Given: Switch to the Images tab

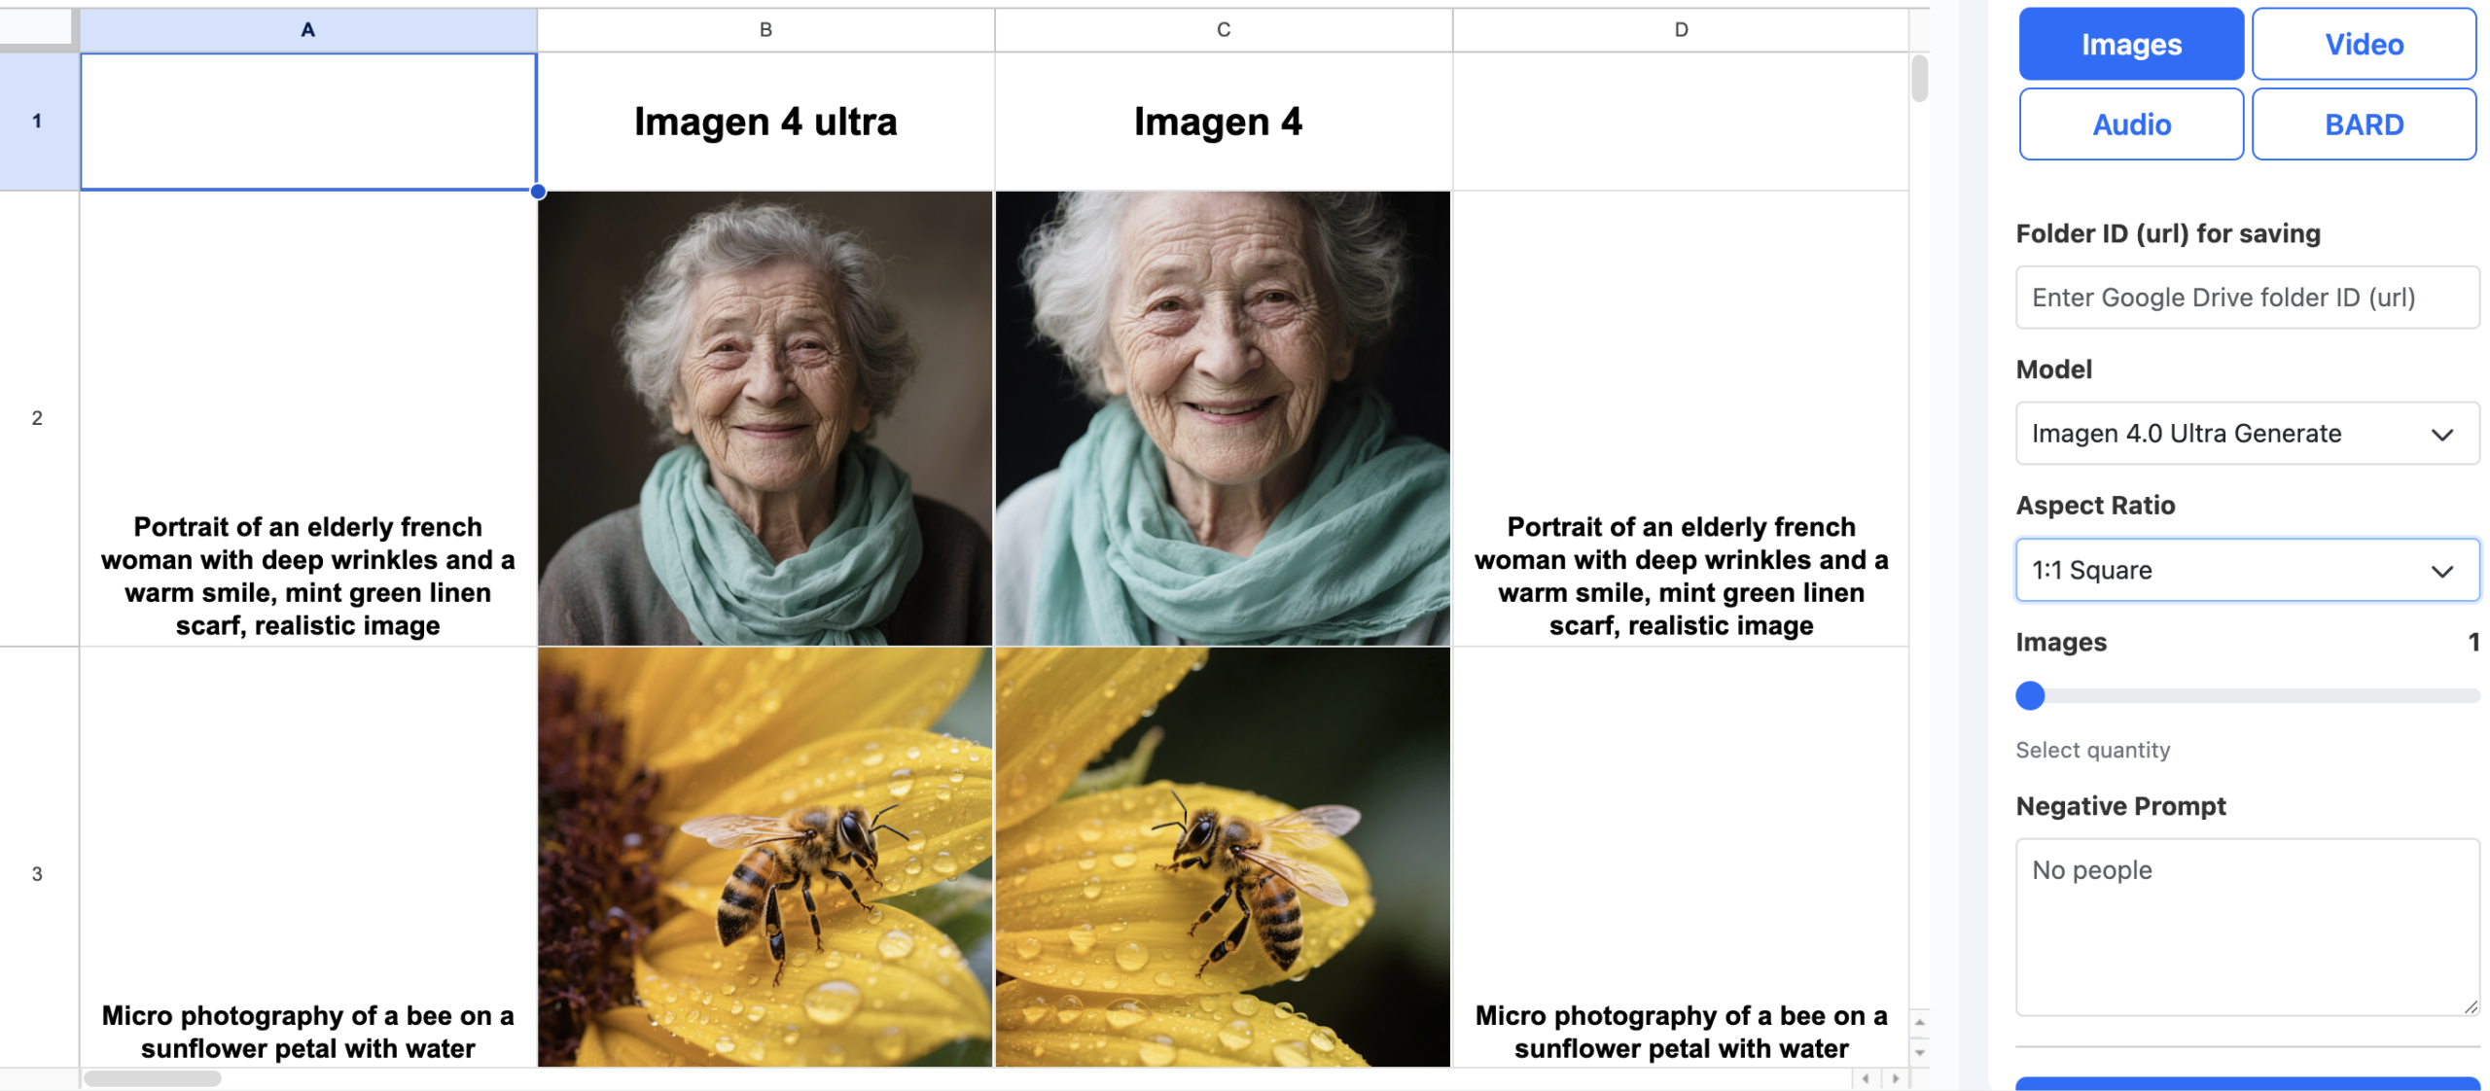Looking at the screenshot, I should 2130,44.
